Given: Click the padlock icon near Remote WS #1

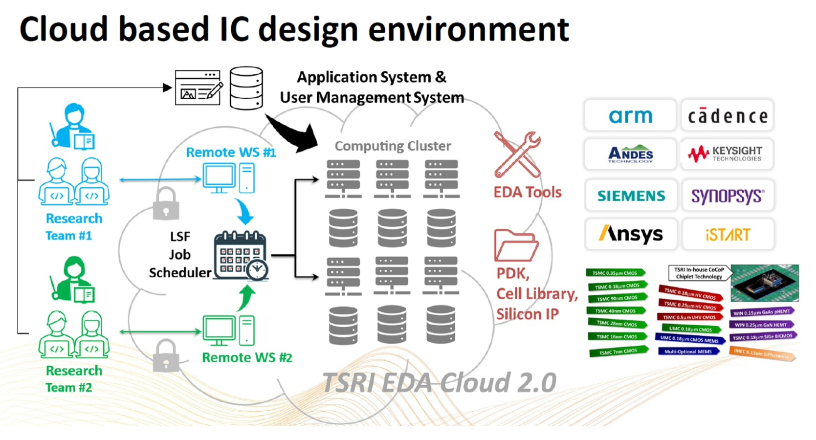Looking at the screenshot, I should [166, 204].
